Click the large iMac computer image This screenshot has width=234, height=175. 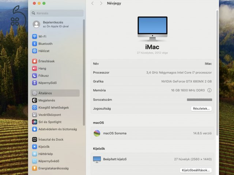click(152, 29)
